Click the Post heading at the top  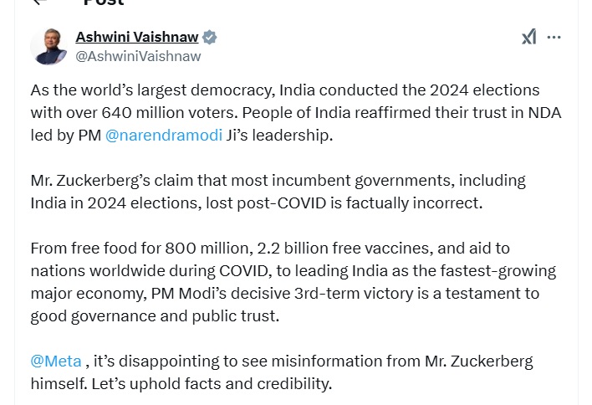pyautogui.click(x=104, y=3)
